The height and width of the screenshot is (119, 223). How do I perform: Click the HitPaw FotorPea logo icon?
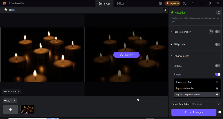pos(5,3)
